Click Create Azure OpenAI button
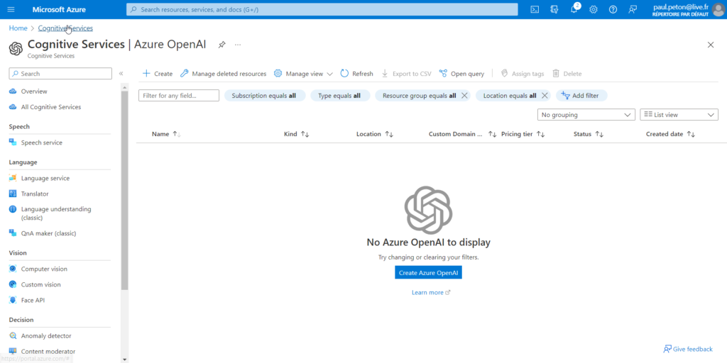This screenshot has height=363, width=727. pos(428,273)
